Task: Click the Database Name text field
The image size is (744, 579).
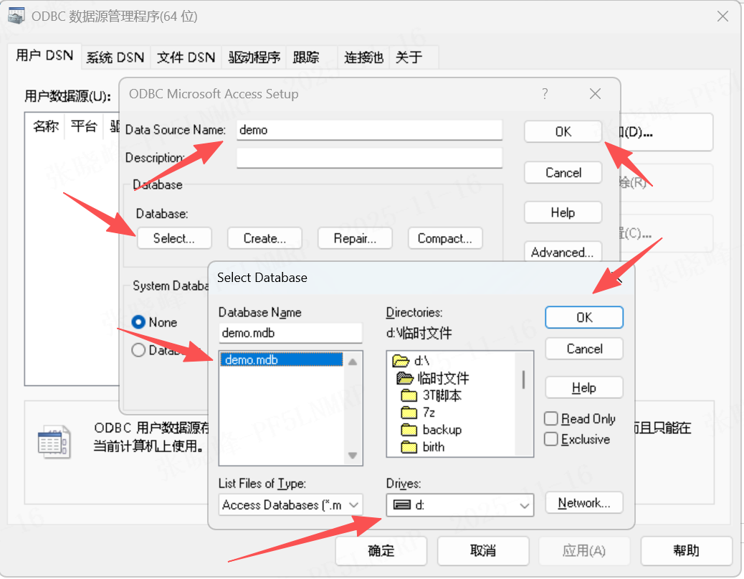Action: [290, 333]
